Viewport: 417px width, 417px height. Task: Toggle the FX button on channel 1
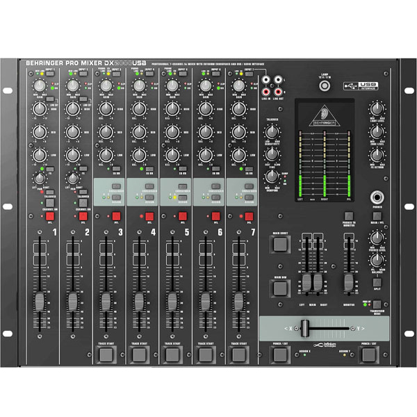click(50, 169)
